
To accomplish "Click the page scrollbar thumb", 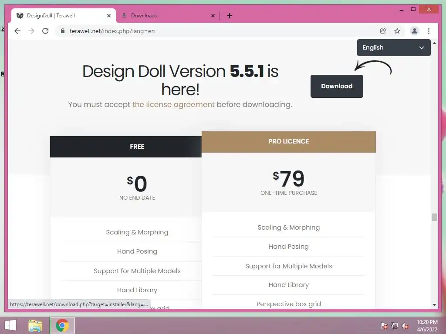I will pyautogui.click(x=434, y=217).
